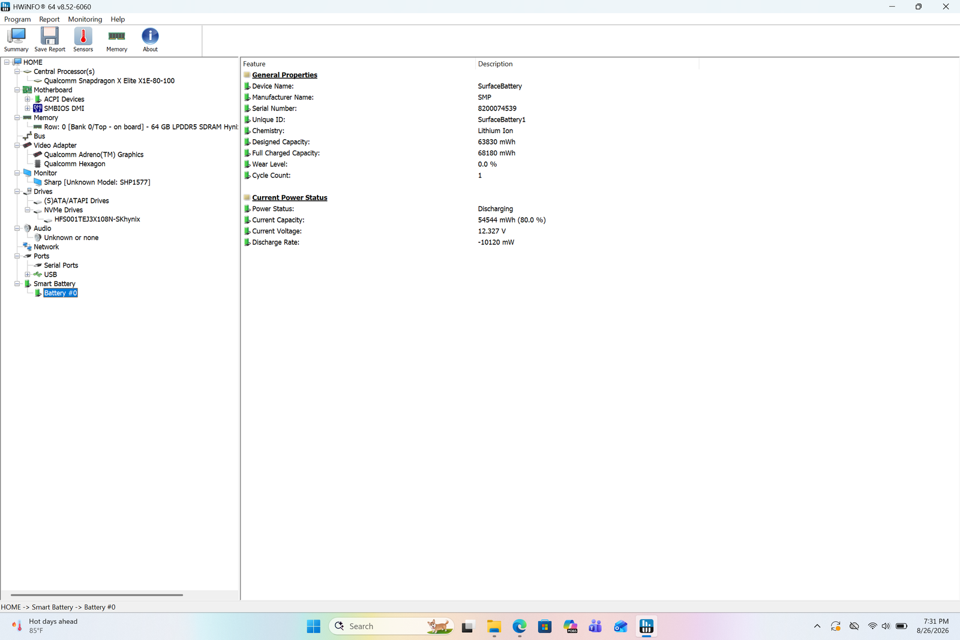Image resolution: width=960 pixels, height=640 pixels.
Task: Select the Row: 0 LPDDR5 memory module
Action: pyautogui.click(x=141, y=127)
